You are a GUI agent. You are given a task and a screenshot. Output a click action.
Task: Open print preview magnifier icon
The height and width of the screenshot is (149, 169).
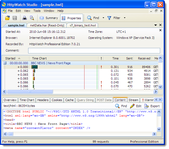32,18
